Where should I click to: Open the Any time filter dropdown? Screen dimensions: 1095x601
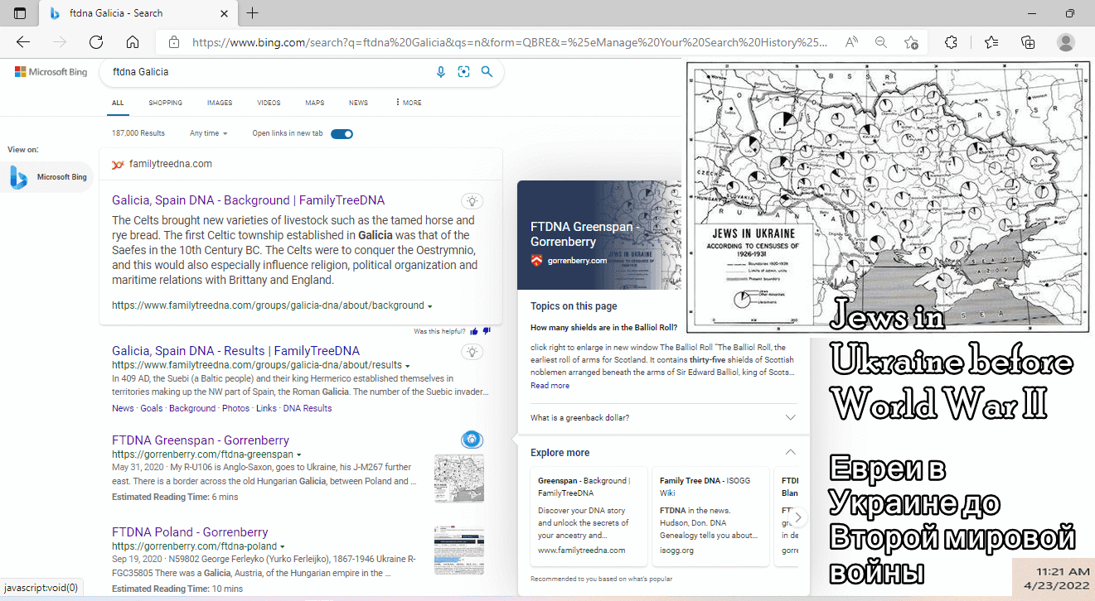pyautogui.click(x=208, y=133)
